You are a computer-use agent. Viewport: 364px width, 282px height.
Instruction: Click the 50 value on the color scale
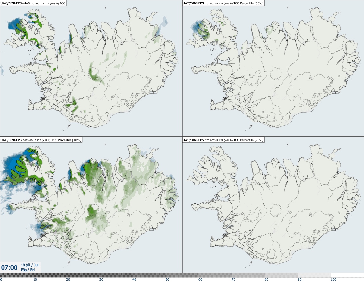pos(167,279)
